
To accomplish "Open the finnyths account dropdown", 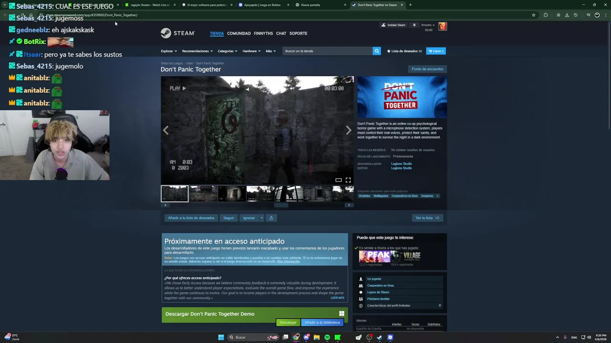I will 428,25.
